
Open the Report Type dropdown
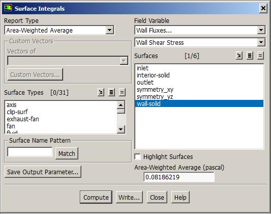[110, 30]
